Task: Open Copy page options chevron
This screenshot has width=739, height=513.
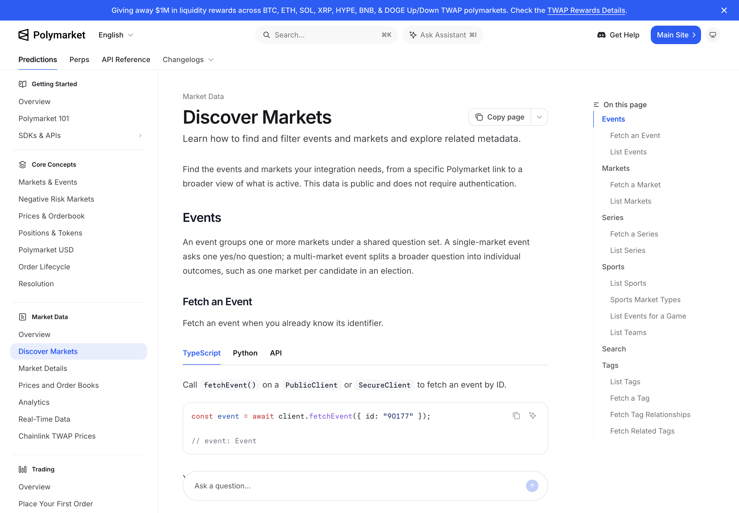Action: pos(539,117)
